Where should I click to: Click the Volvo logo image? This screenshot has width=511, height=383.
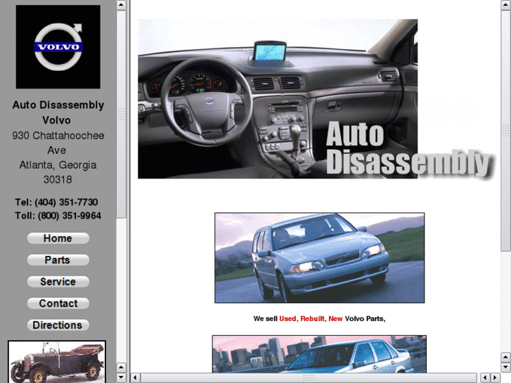tap(58, 46)
